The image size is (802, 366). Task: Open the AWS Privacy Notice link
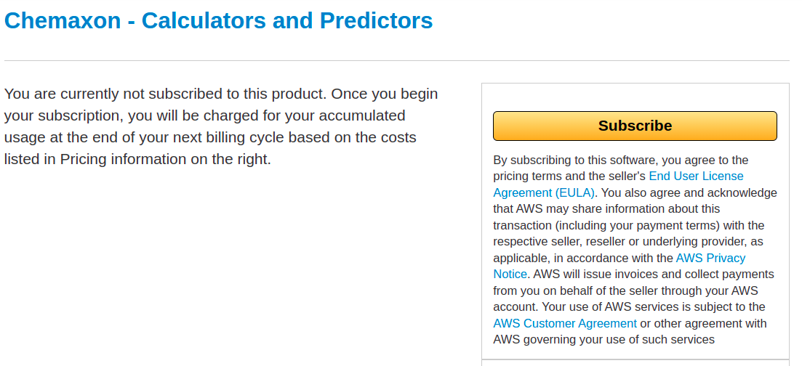pos(710,258)
